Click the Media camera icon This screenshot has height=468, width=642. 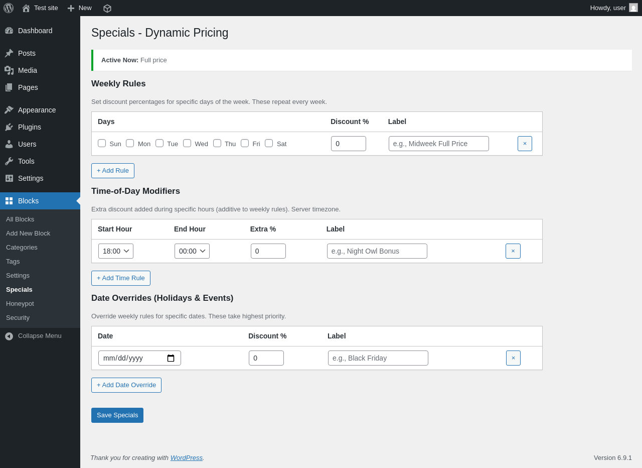tap(9, 70)
